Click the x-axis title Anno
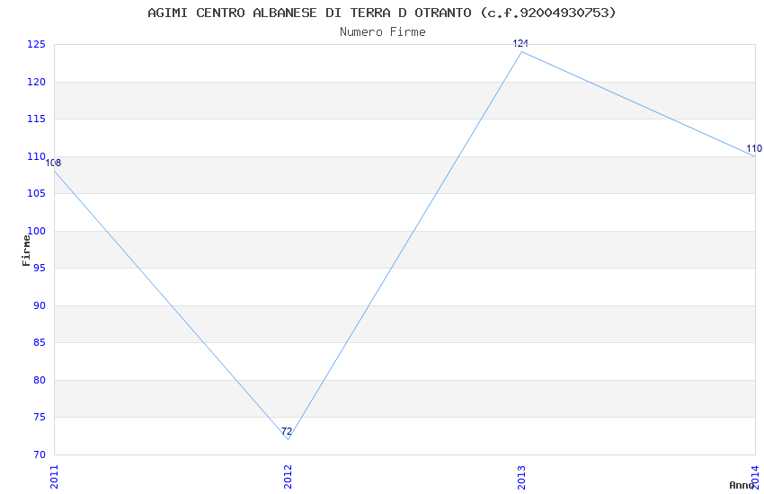764x494 pixels. click(x=742, y=485)
